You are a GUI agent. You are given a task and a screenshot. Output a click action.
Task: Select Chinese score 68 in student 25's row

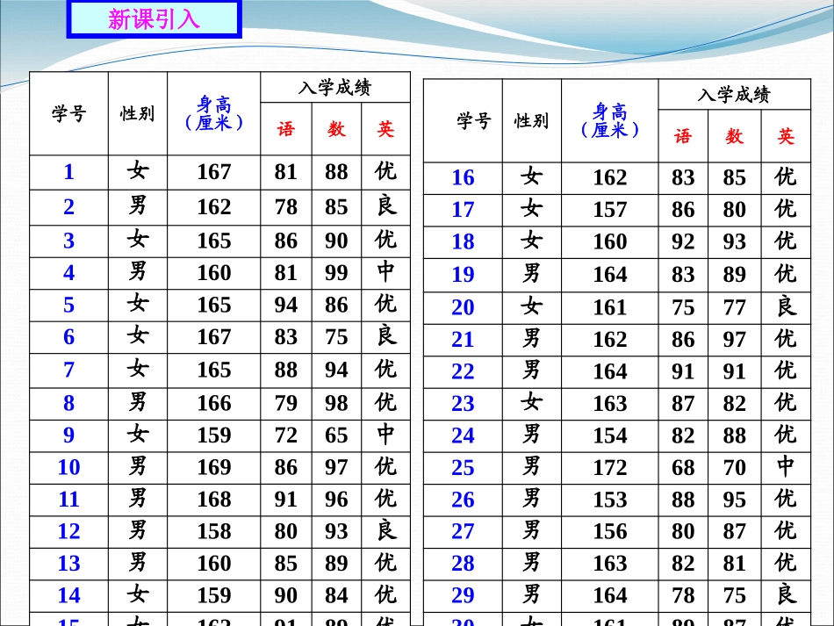point(683,467)
